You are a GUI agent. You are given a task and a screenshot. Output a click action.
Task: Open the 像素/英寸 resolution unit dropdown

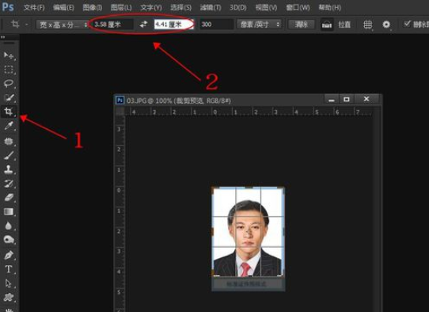(259, 25)
